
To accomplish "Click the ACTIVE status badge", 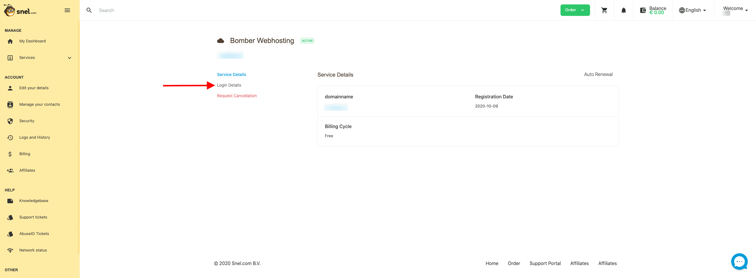I will (x=307, y=41).
